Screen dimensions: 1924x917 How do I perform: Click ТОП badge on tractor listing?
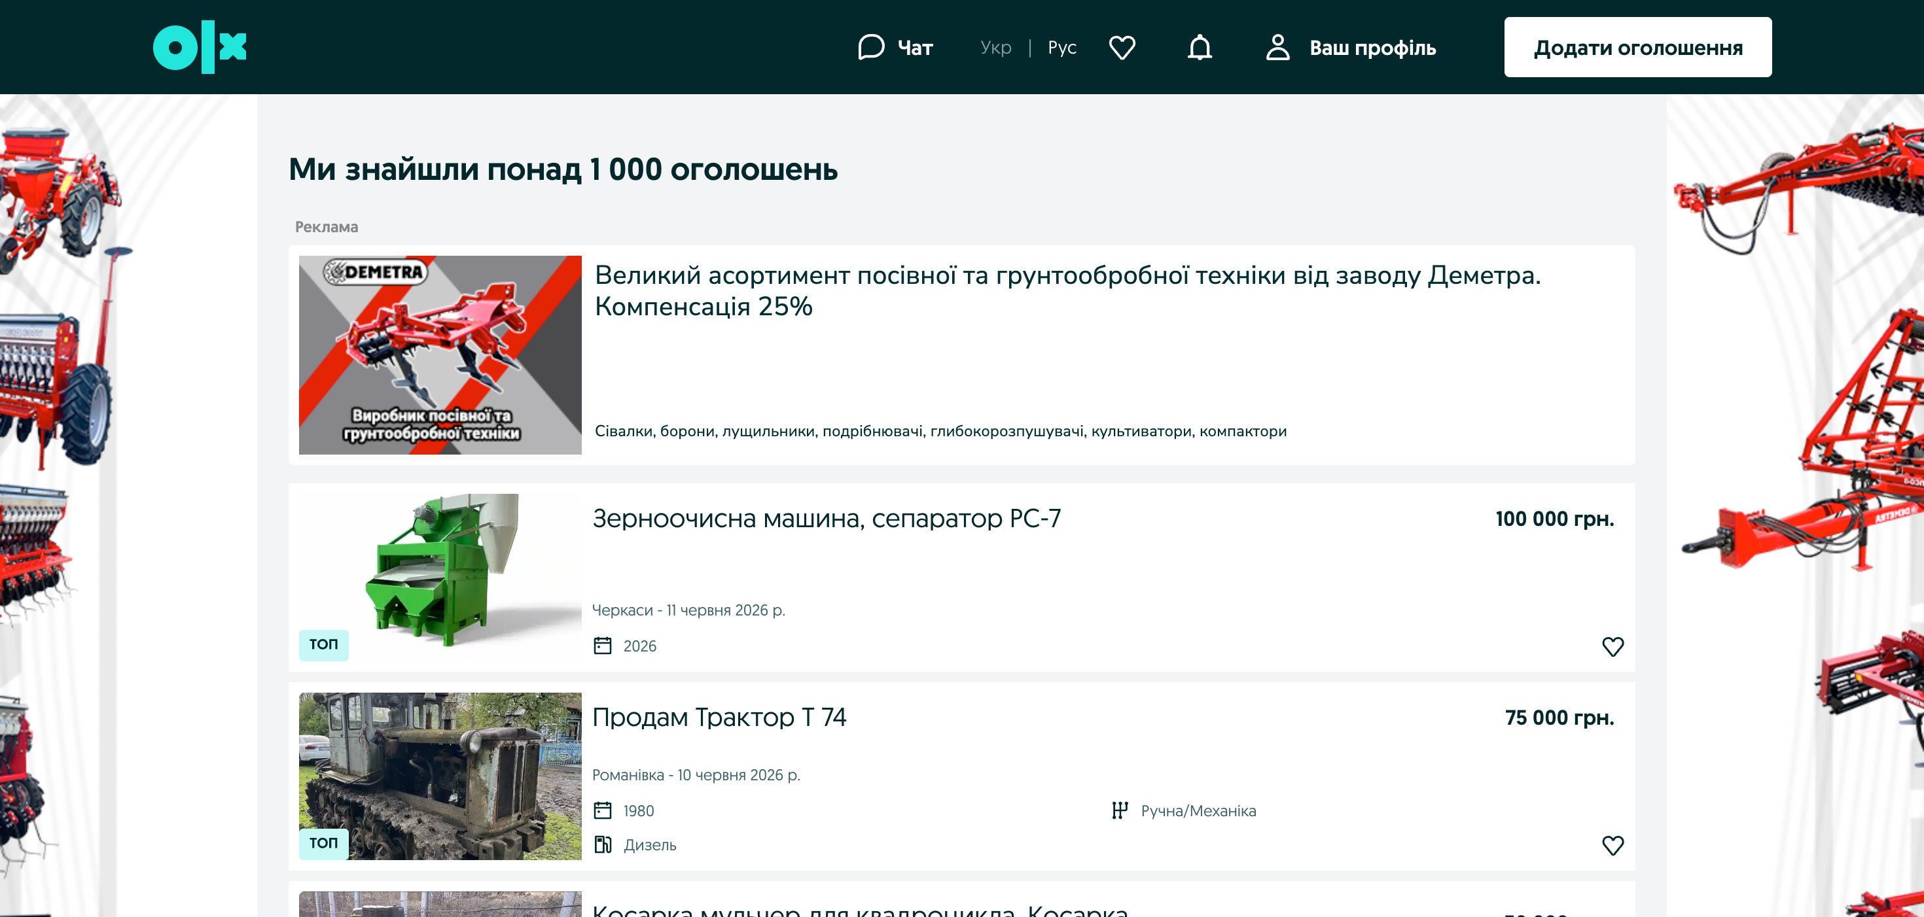tap(323, 843)
